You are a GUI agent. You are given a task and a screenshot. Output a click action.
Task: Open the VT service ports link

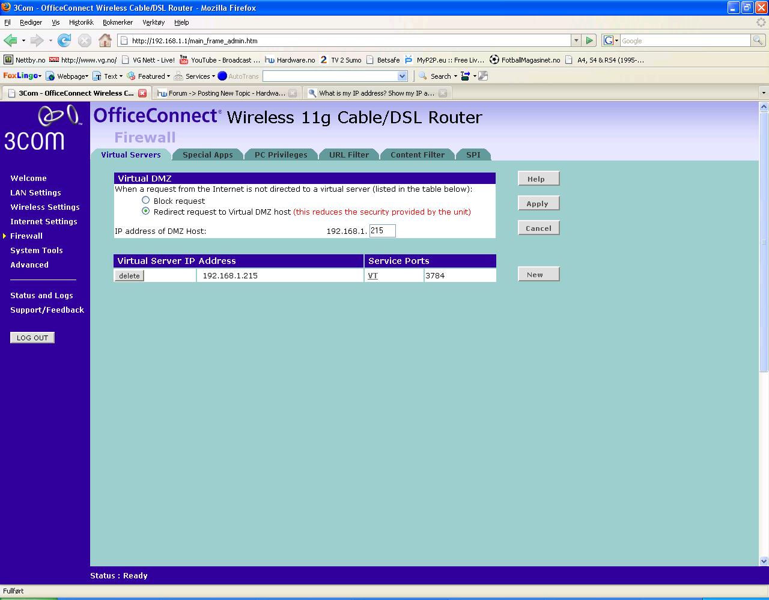click(372, 275)
